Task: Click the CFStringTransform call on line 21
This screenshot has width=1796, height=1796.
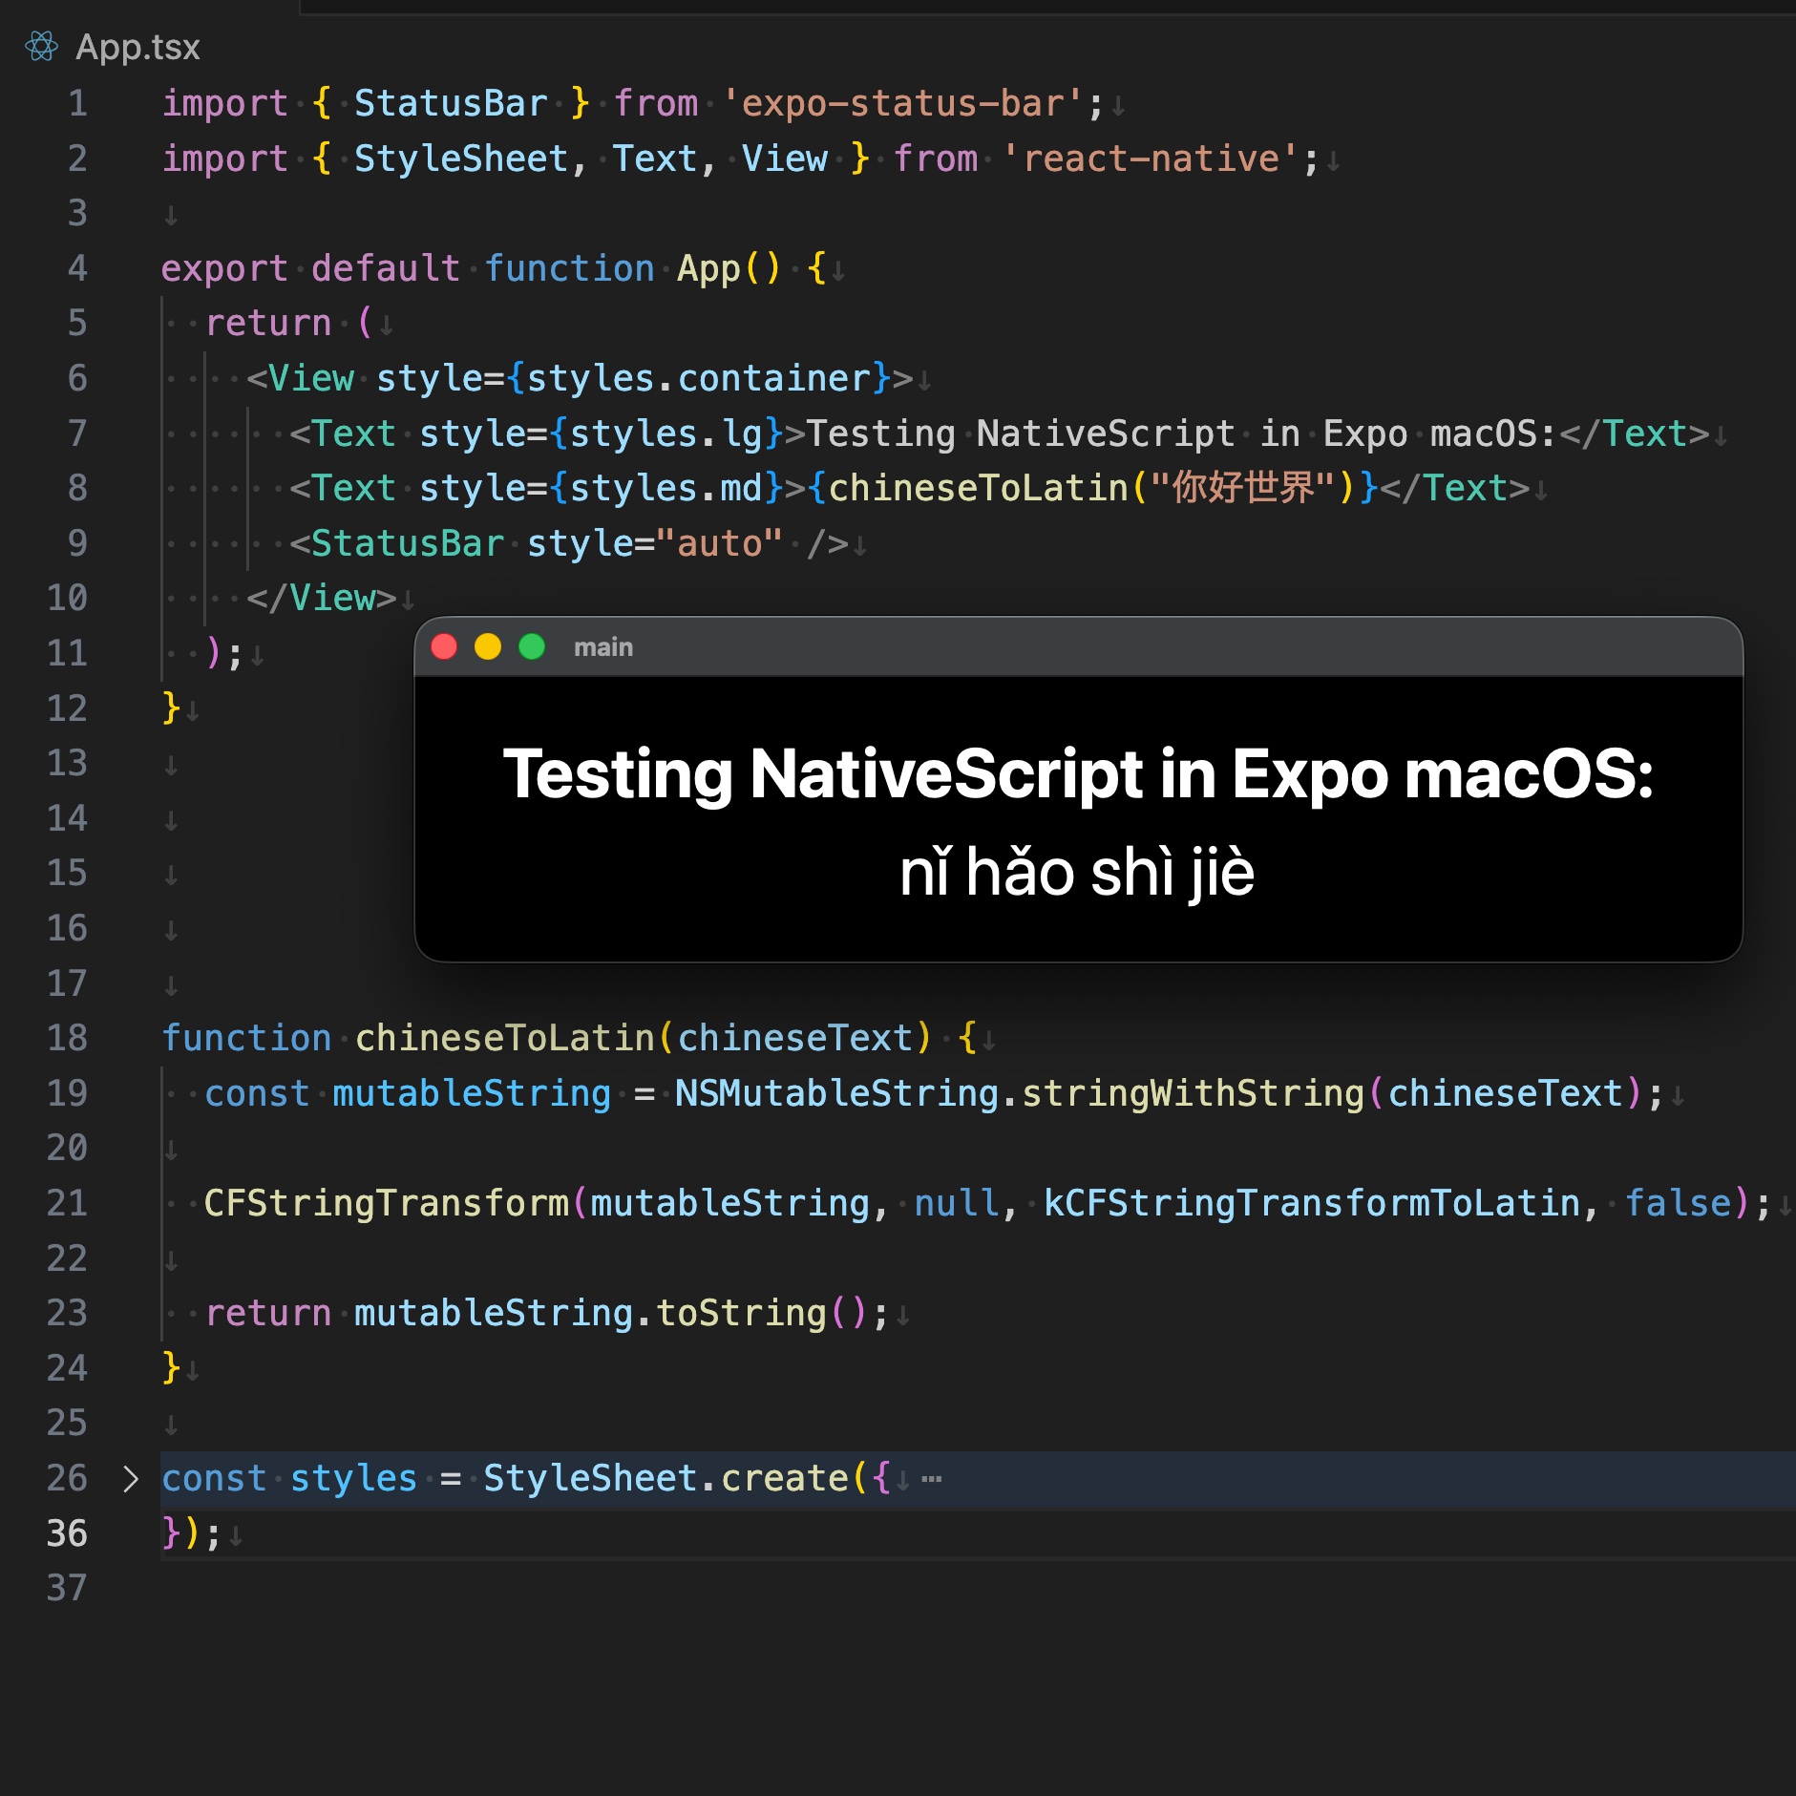Action: [x=387, y=1203]
